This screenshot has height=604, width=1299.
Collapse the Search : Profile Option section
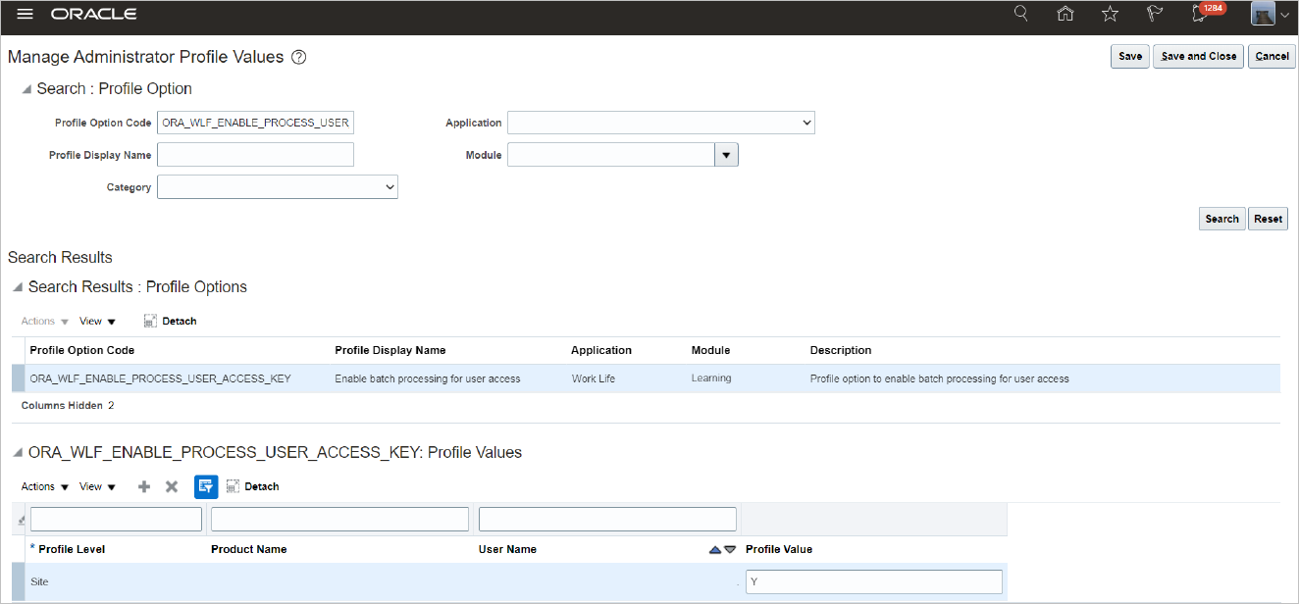26,89
